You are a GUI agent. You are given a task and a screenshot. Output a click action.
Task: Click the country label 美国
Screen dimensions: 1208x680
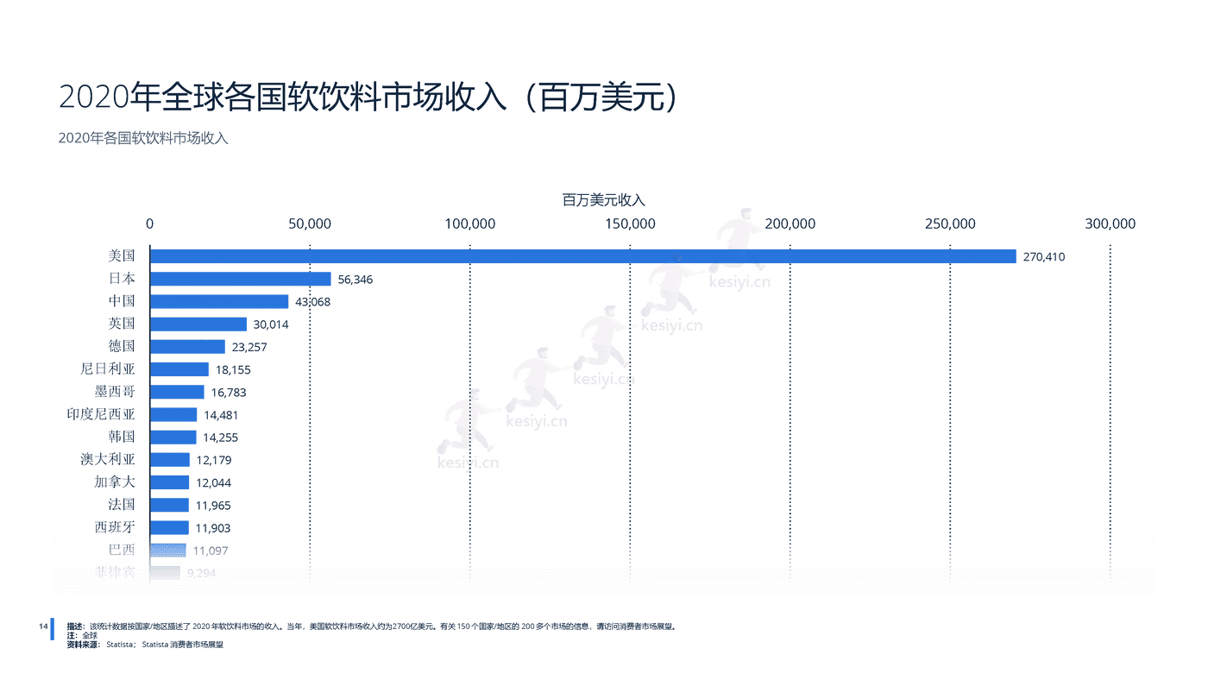(122, 256)
